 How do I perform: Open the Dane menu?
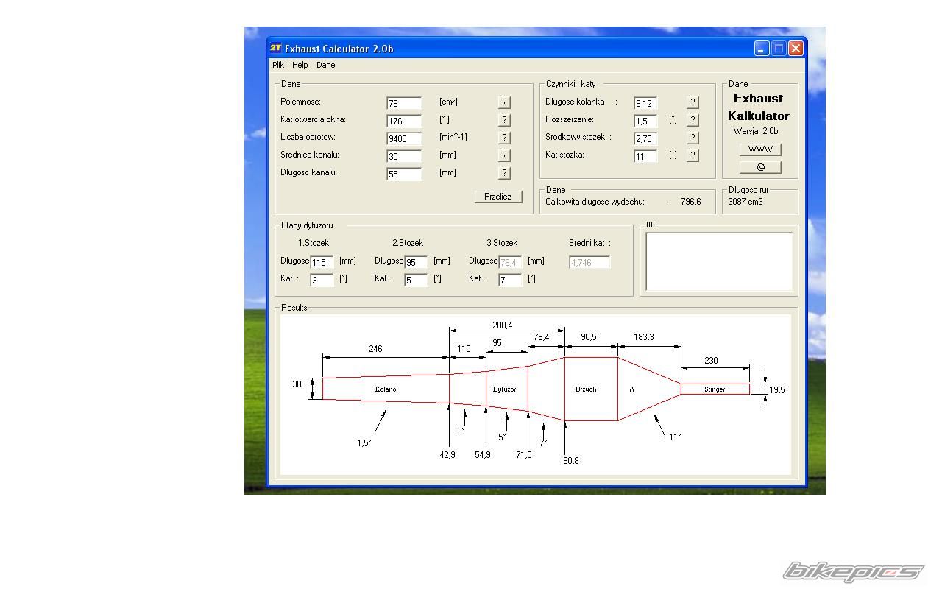(x=325, y=65)
